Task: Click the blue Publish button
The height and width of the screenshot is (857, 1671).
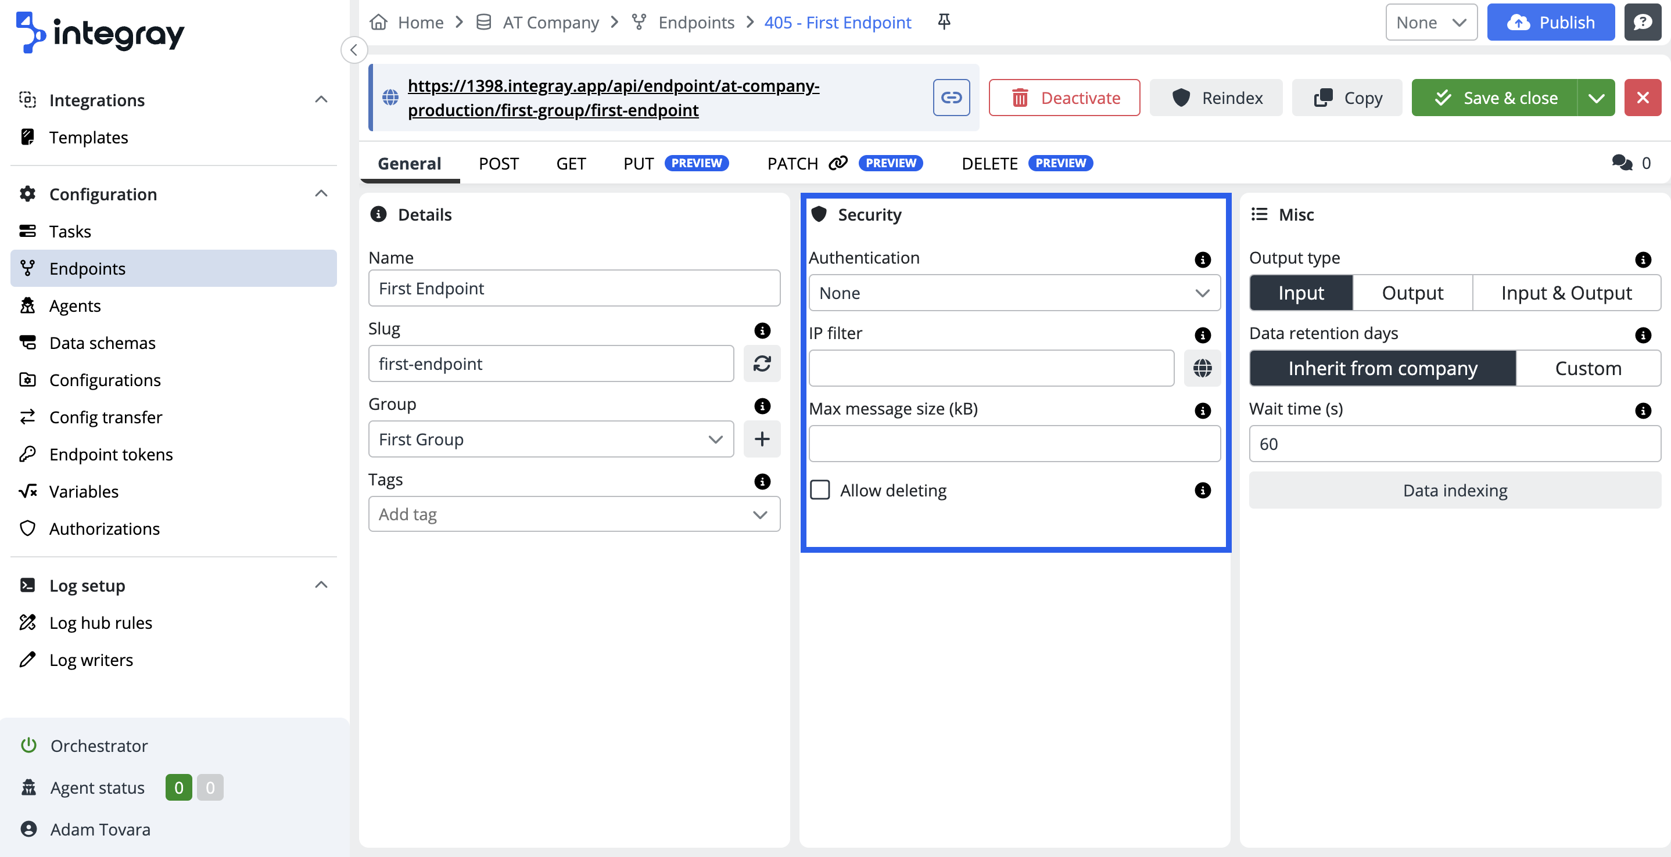Action: (x=1550, y=22)
